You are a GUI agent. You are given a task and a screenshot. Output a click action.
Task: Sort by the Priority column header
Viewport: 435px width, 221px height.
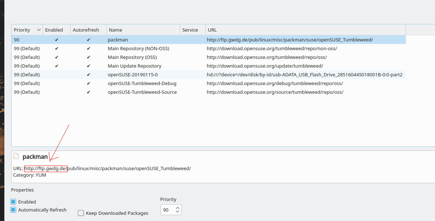[27, 30]
